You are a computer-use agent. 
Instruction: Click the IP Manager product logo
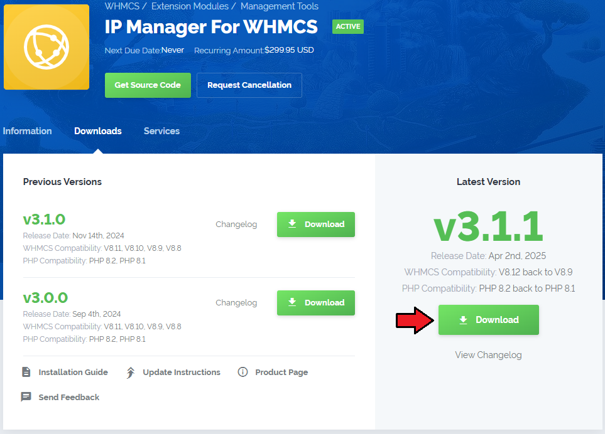point(46,47)
